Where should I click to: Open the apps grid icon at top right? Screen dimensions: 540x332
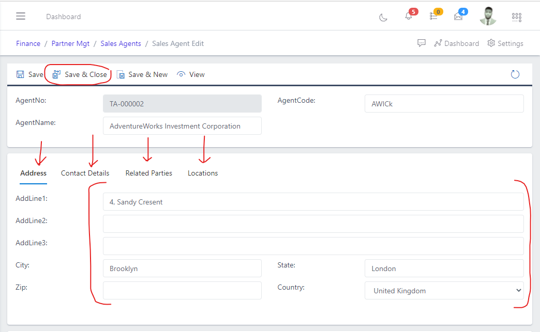coord(516,17)
